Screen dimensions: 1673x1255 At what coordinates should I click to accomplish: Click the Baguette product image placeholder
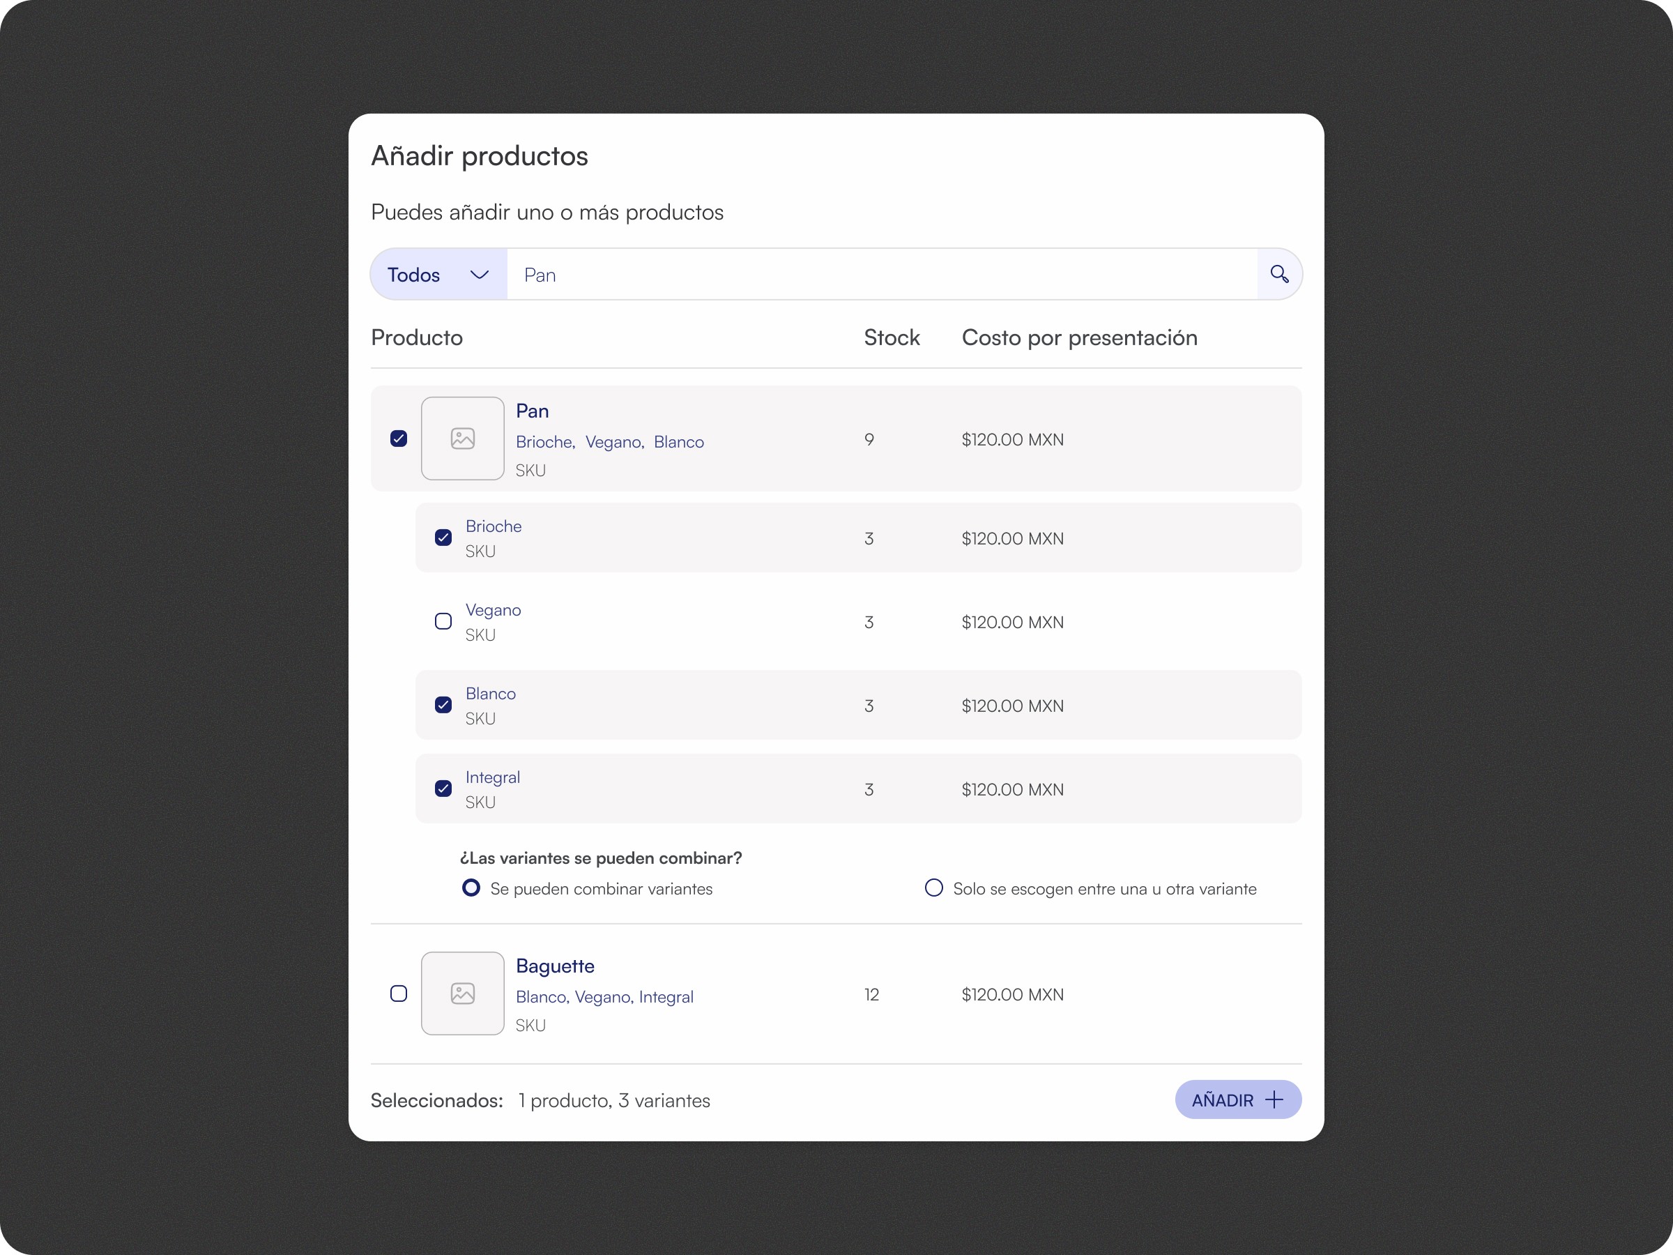click(x=462, y=994)
